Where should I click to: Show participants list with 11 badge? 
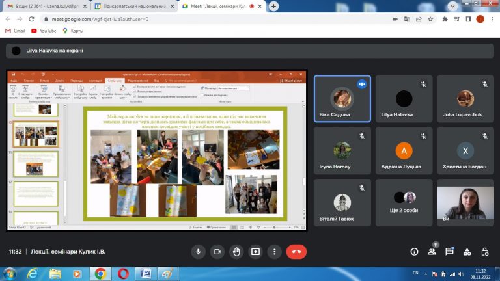point(432,251)
